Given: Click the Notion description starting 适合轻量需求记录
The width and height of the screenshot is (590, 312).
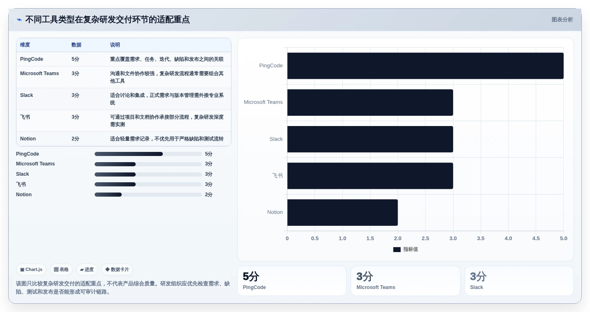Looking at the screenshot, I should [167, 139].
